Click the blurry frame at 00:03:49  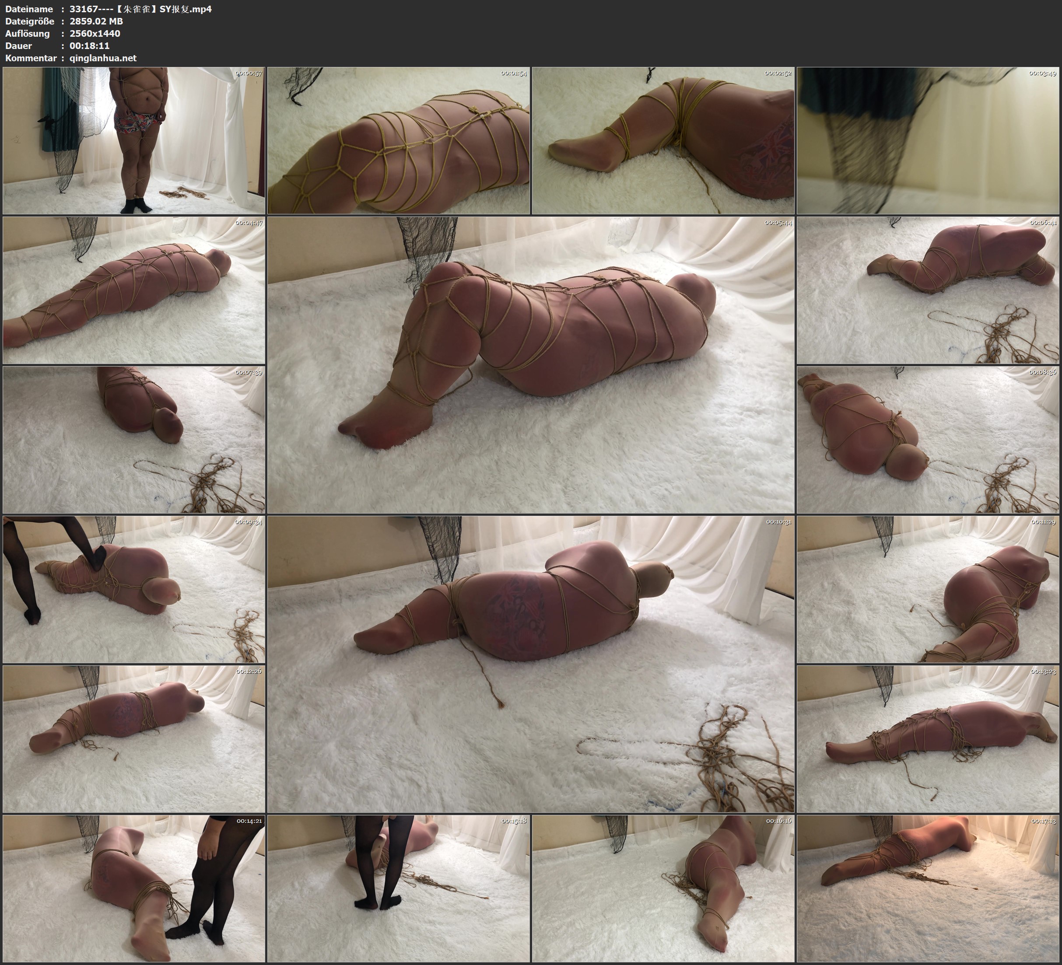(928, 141)
